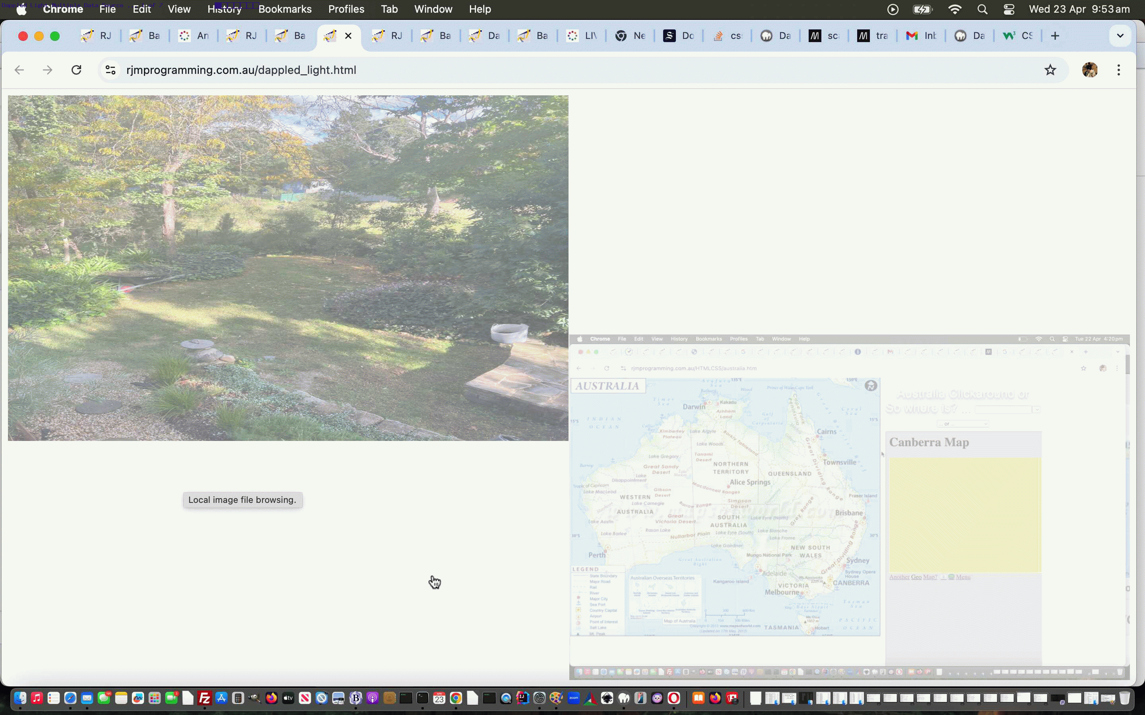Open Calculator from the Dock
The width and height of the screenshot is (1145, 715).
pos(238,698)
